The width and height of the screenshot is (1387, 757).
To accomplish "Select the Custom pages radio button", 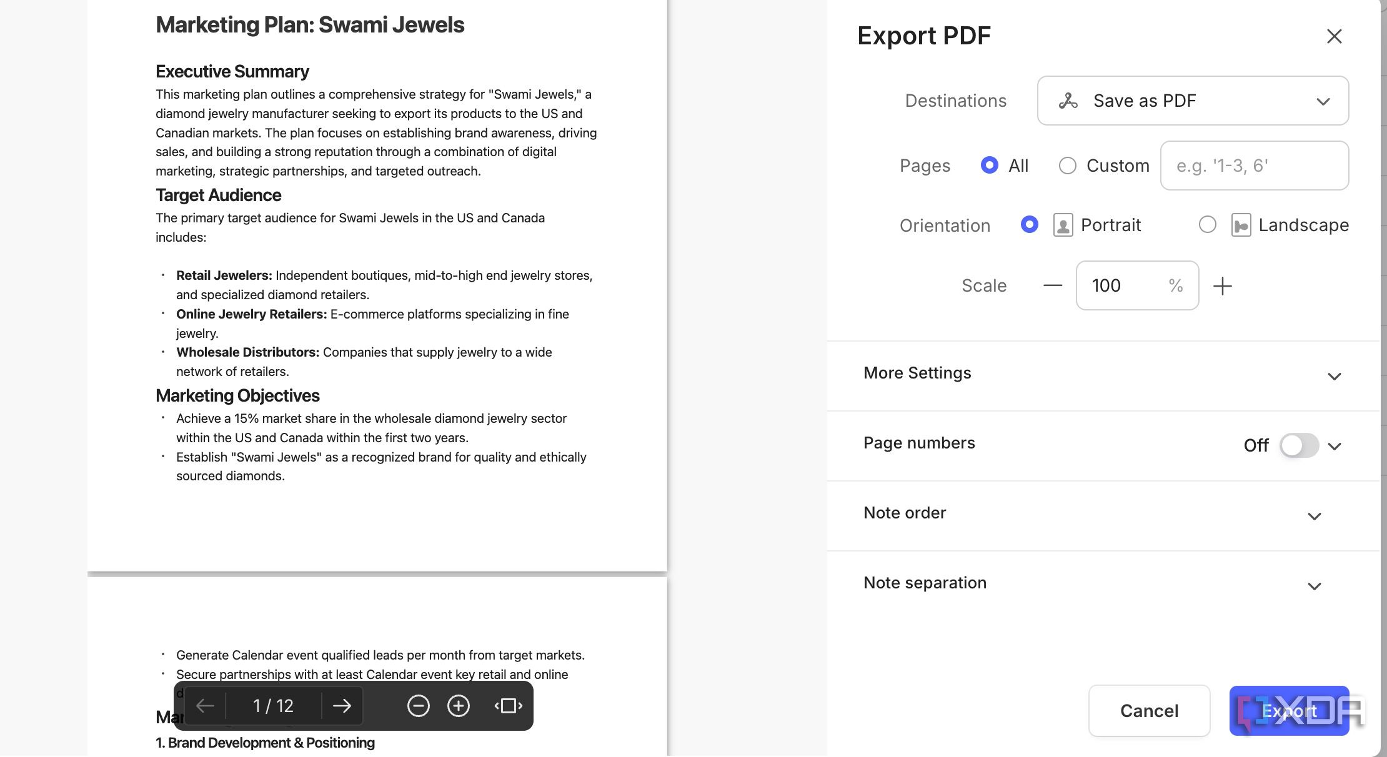I will coord(1067,166).
